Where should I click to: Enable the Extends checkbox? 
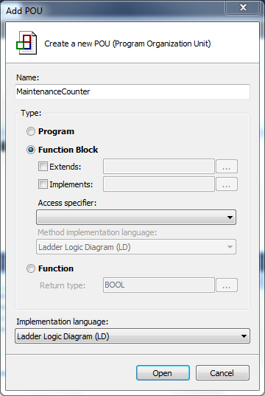click(x=43, y=167)
